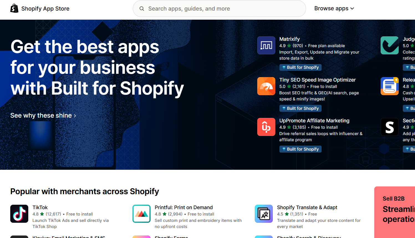Expand the Browse apps dropdown
The height and width of the screenshot is (238, 415).
coord(334,9)
